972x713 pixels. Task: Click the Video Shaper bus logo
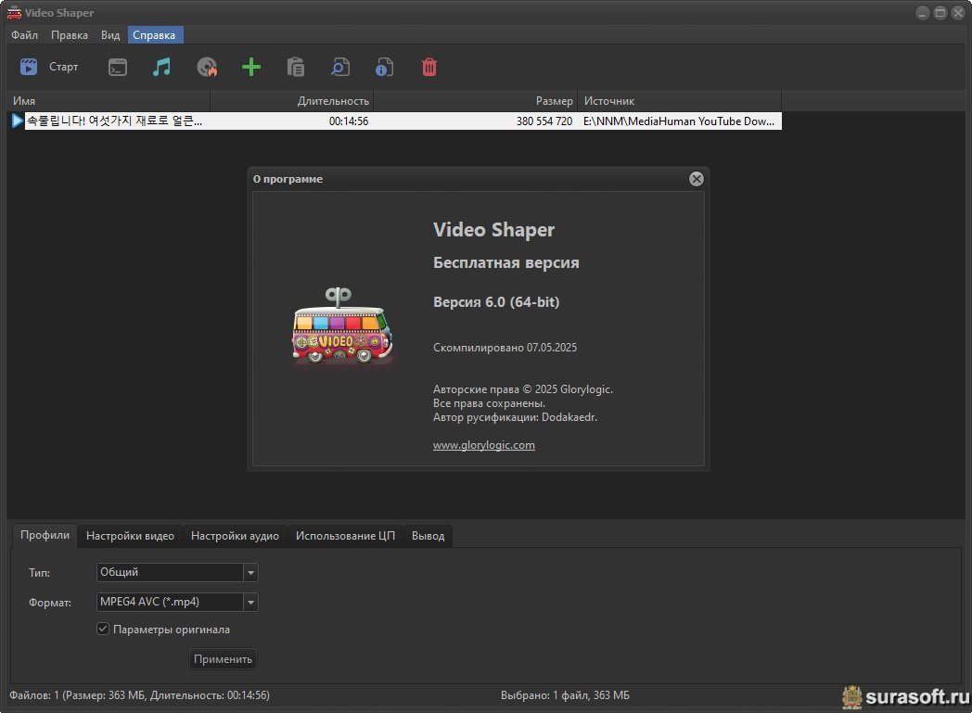tap(341, 325)
